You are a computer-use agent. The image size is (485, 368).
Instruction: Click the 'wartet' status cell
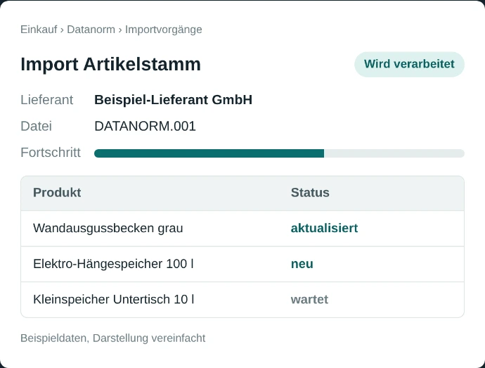(309, 300)
